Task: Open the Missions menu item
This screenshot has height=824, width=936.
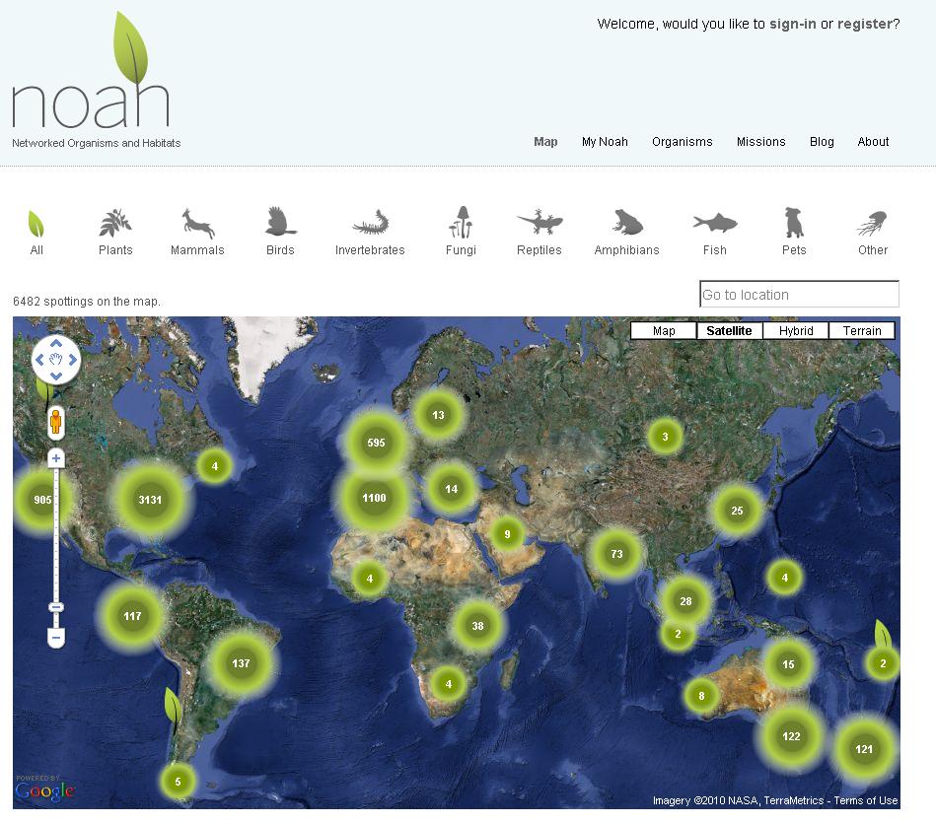Action: (x=760, y=141)
